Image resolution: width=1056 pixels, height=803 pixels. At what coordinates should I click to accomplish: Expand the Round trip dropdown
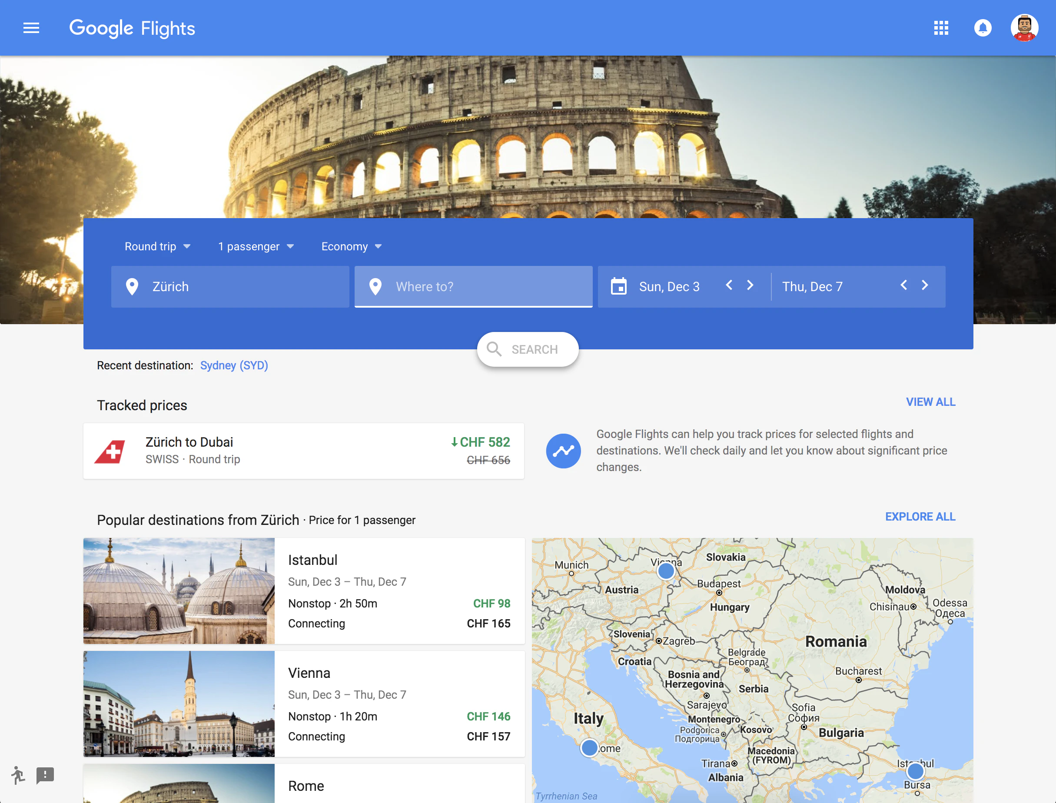click(157, 247)
